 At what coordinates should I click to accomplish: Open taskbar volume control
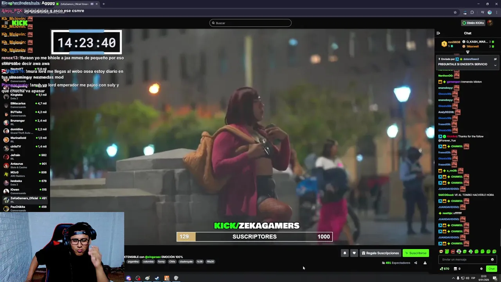(467, 278)
